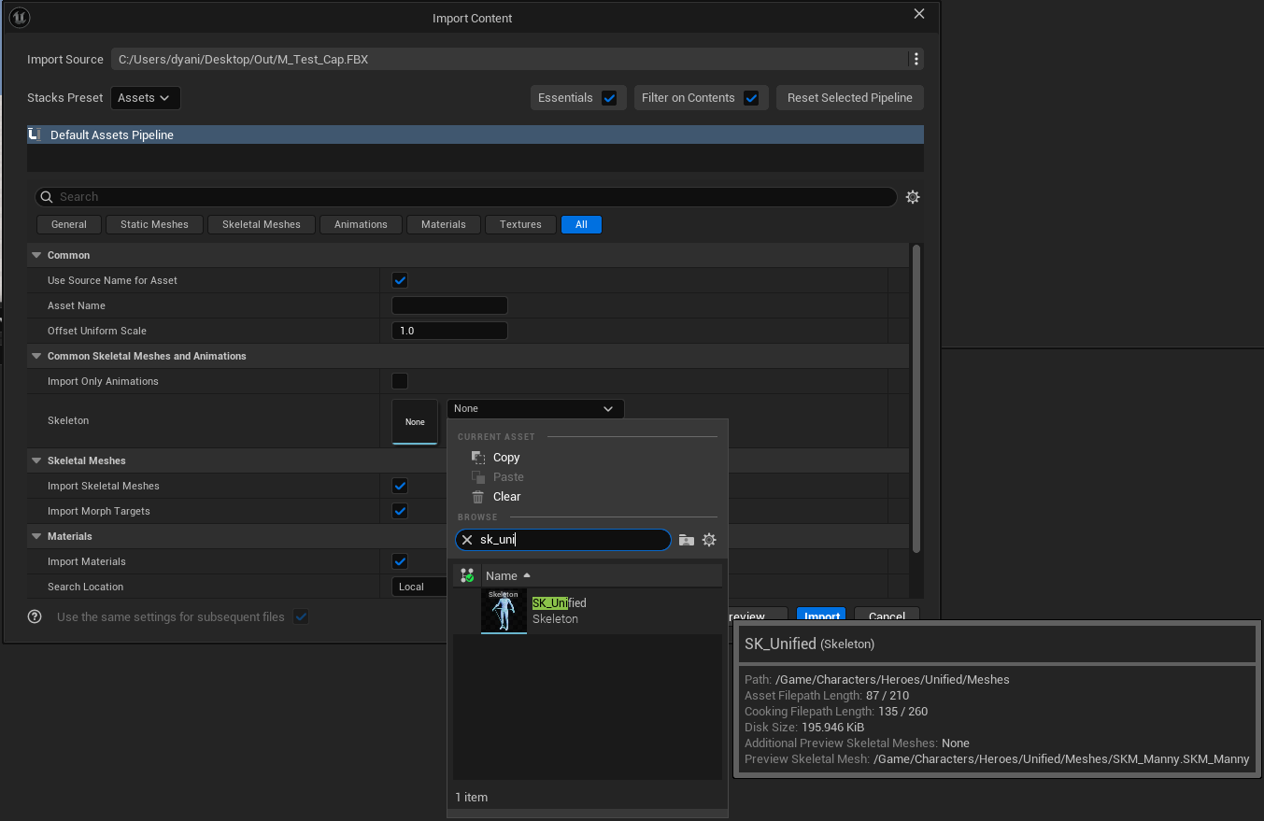Clear the sk_uni browse search text
The image size is (1264, 821).
point(467,540)
